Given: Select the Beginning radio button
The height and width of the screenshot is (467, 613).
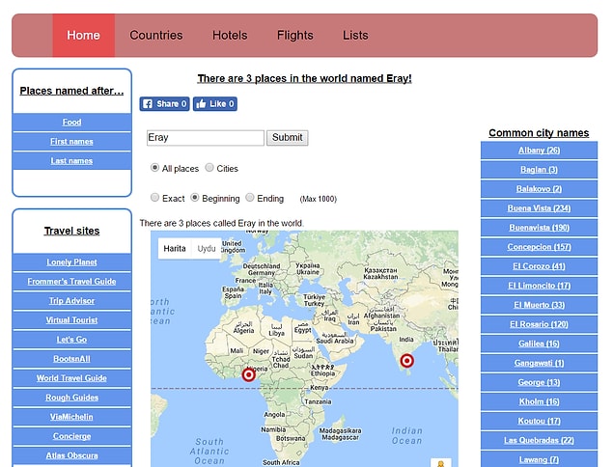Looking at the screenshot, I should [195, 198].
